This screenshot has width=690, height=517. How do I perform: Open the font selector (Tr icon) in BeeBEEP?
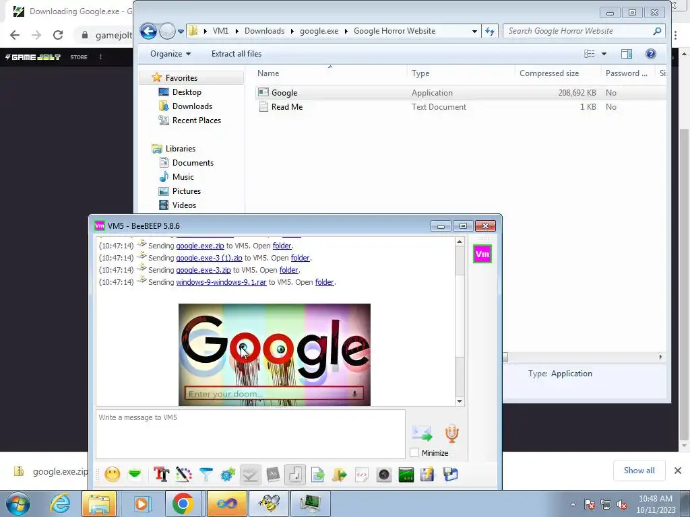pos(161,475)
